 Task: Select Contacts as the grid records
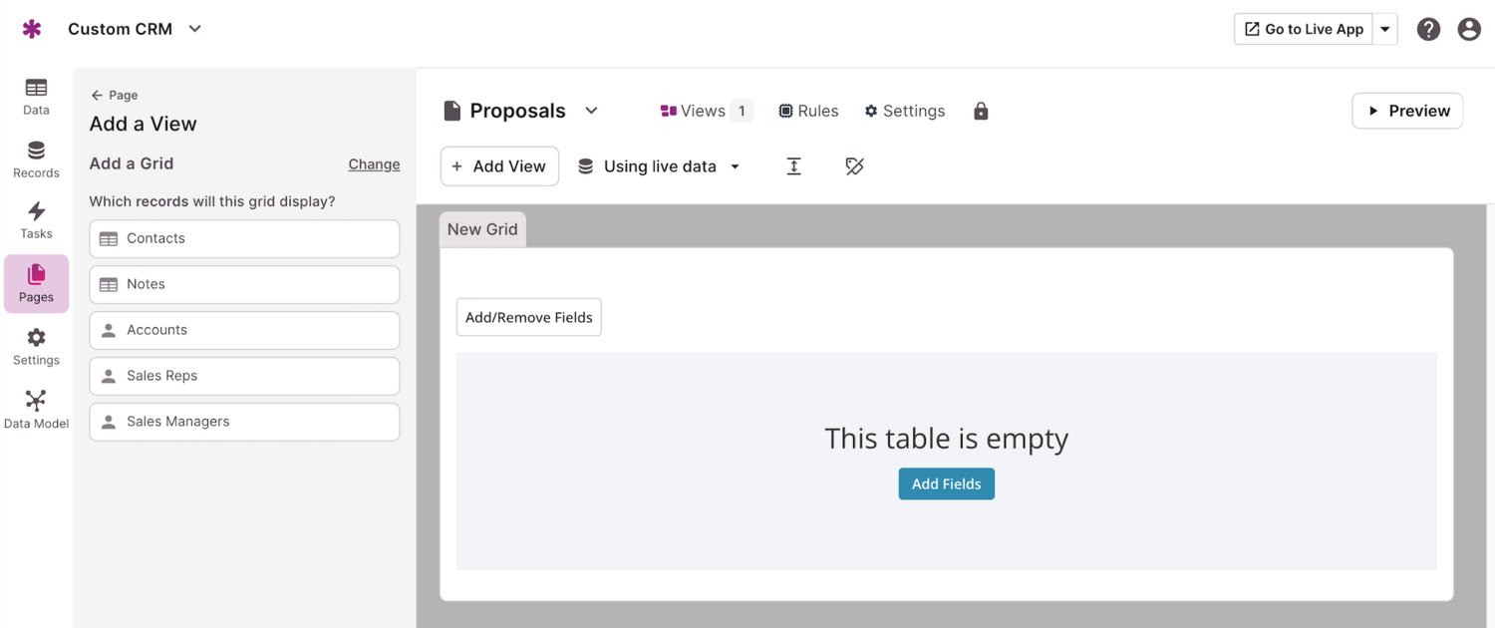244,238
